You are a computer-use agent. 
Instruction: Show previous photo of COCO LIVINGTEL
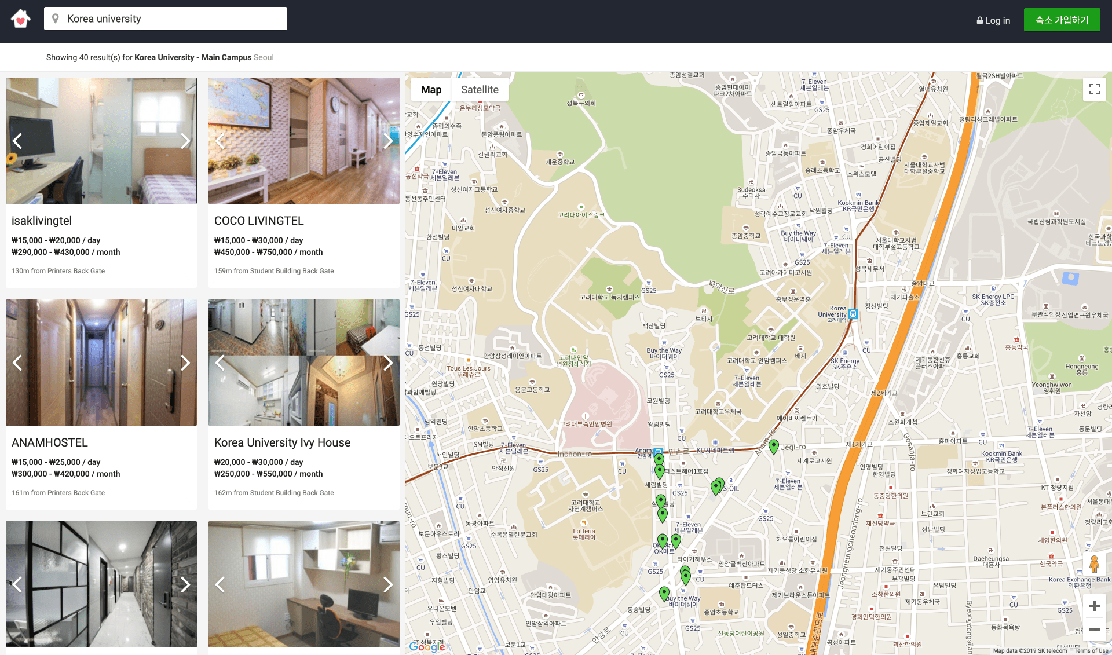(x=220, y=141)
